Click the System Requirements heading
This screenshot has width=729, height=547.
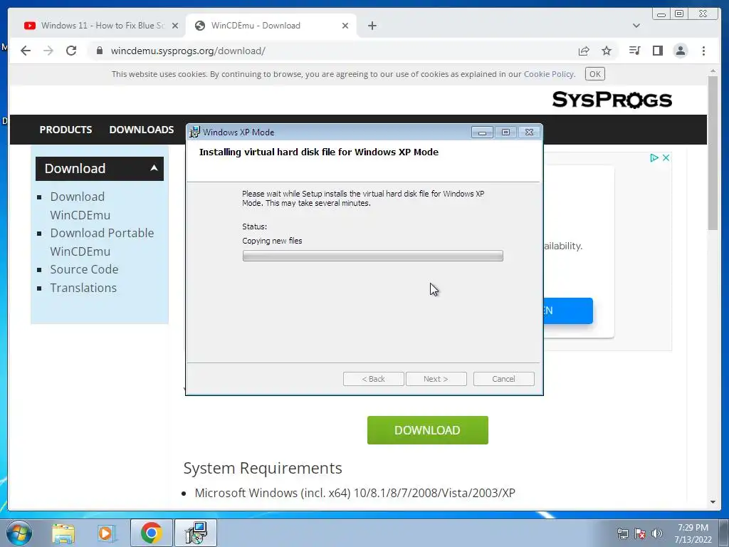[x=263, y=468]
